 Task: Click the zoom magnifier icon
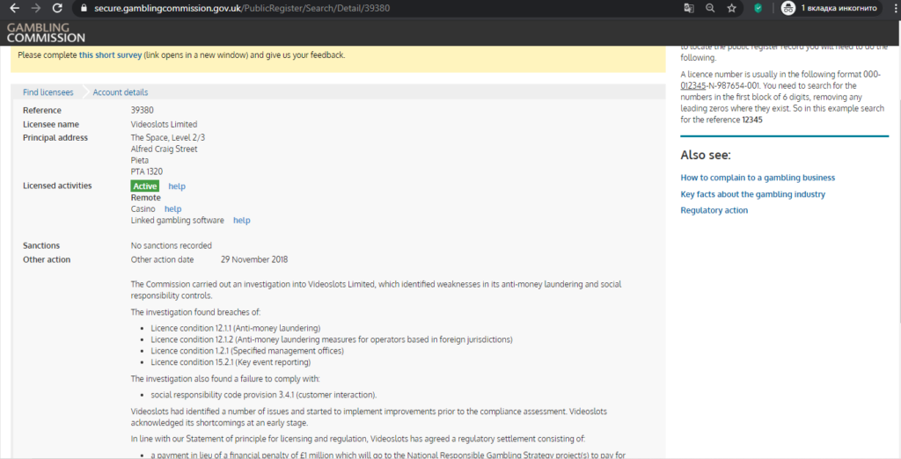pos(710,8)
